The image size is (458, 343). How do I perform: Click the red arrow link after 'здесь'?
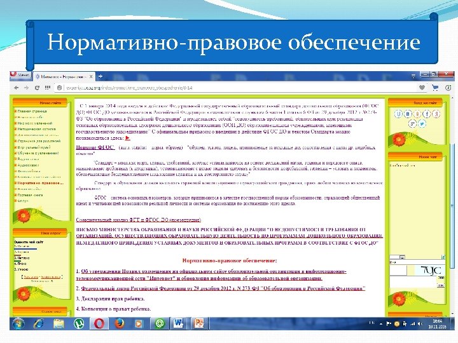pyautogui.click(x=127, y=138)
